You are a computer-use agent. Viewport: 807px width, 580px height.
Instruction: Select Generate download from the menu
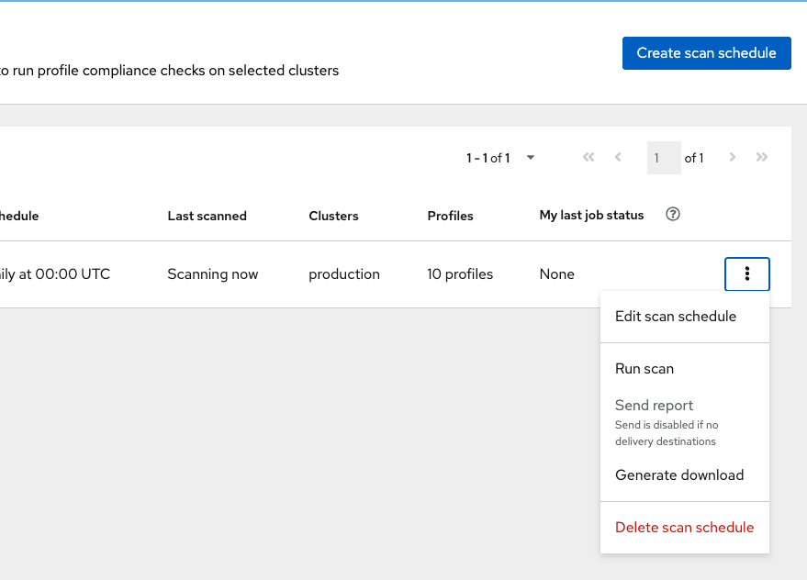click(679, 475)
